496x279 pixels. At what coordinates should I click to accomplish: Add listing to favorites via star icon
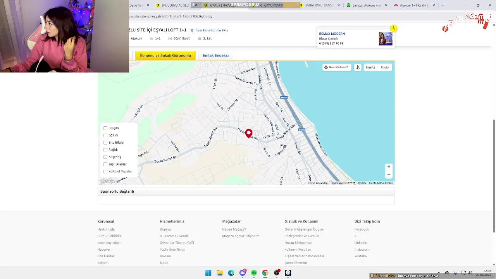pyautogui.click(x=192, y=30)
